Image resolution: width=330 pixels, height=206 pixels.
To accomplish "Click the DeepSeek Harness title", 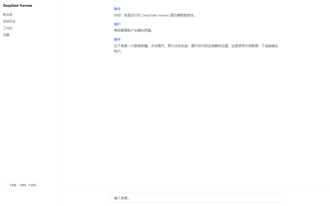I will tap(18, 5).
